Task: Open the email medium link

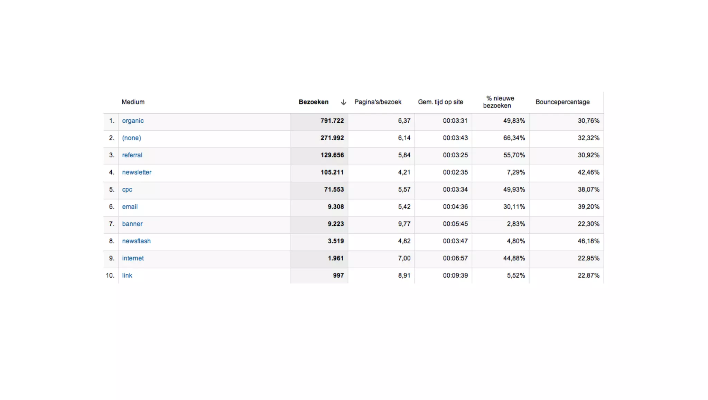Action: click(130, 207)
